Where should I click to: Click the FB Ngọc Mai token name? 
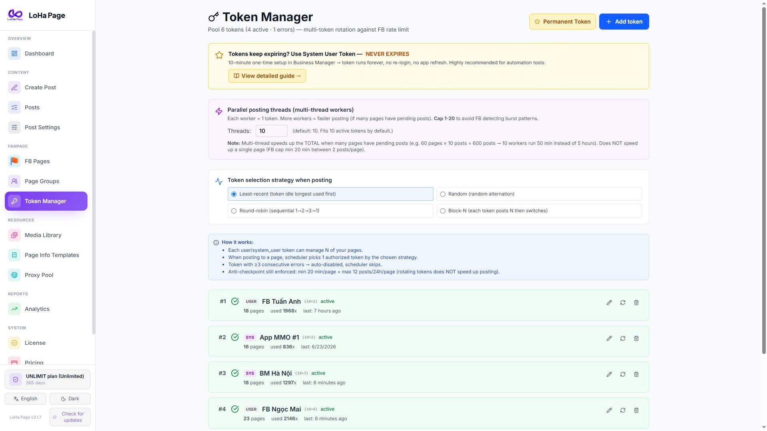[x=281, y=409]
